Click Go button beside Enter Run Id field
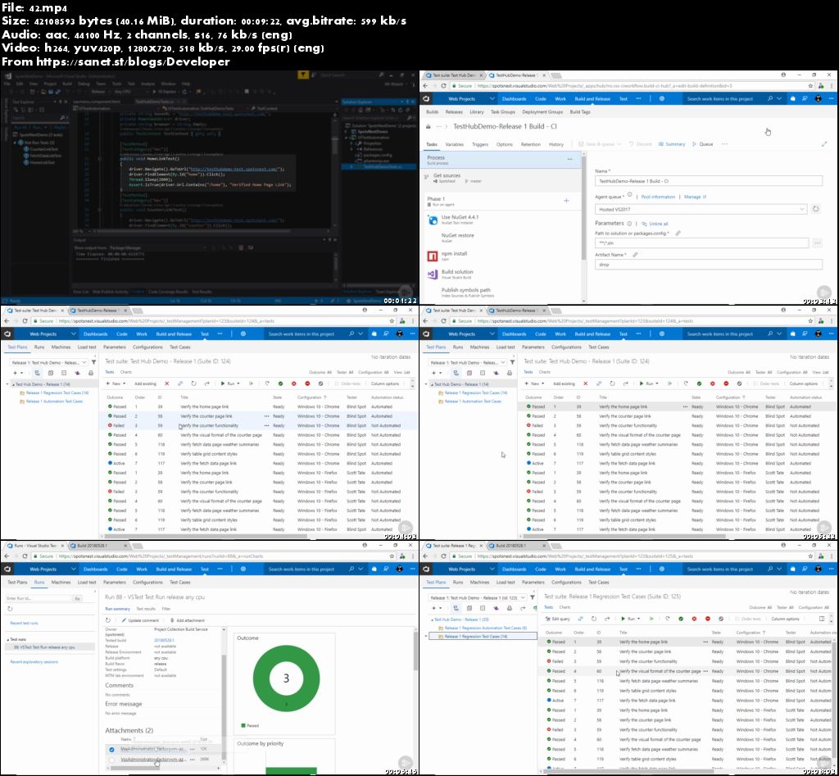Viewport: 839px width, 776px height. pos(78,598)
